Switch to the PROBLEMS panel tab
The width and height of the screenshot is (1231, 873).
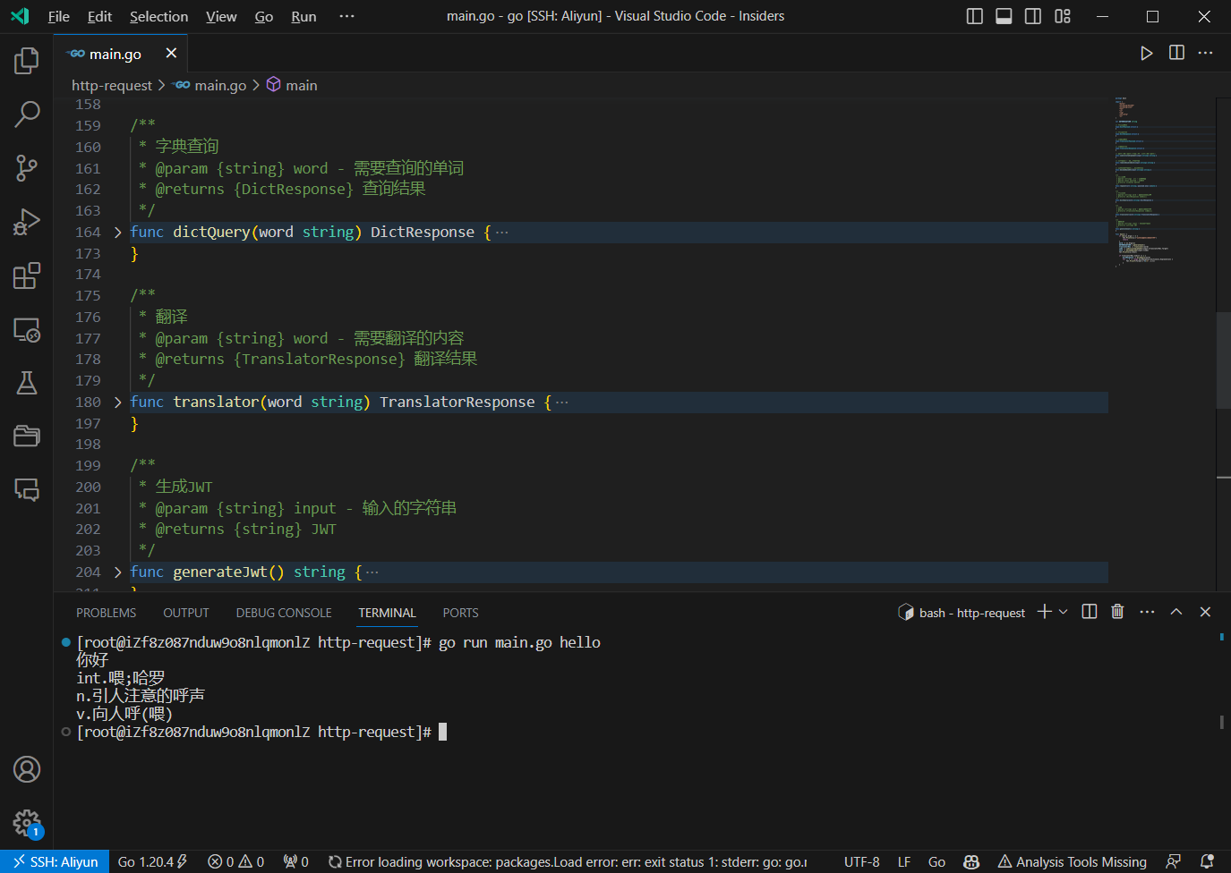tap(107, 613)
